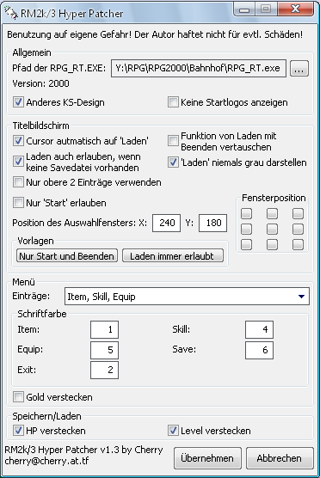320x478 pixels.
Task: Uncheck 'Level verstecken' checkbox
Action: [x=173, y=431]
